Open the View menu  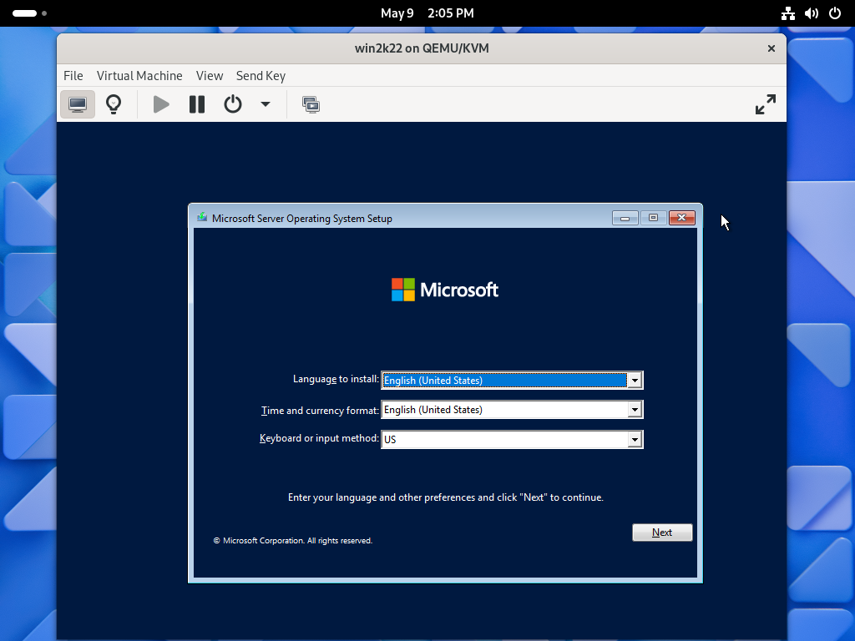pyautogui.click(x=210, y=75)
